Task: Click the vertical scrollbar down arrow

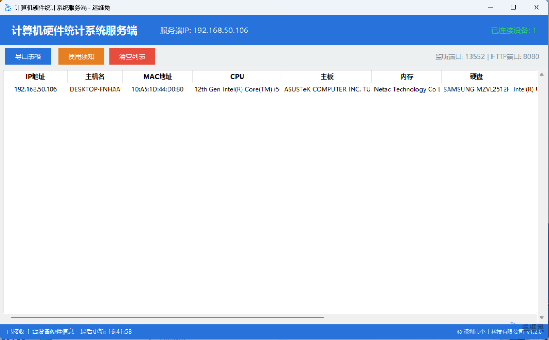Action: [x=542, y=318]
